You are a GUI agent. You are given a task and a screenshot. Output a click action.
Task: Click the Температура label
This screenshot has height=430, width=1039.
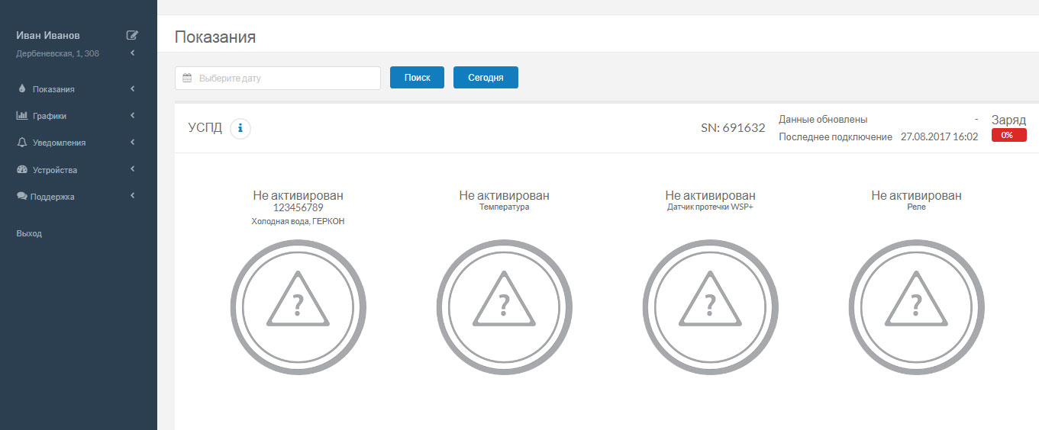pyautogui.click(x=504, y=207)
